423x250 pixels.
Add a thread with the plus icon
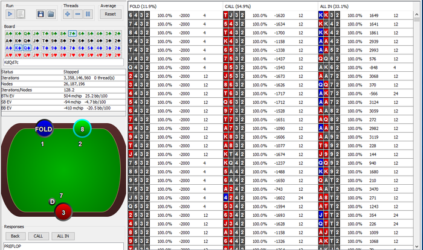pyautogui.click(x=68, y=14)
